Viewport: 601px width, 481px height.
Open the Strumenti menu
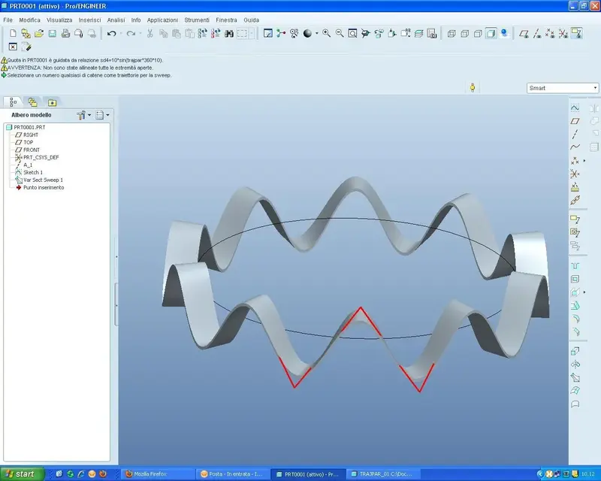[197, 20]
